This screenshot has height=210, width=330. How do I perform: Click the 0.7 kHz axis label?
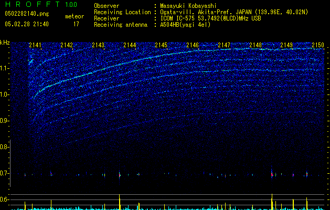point(5,173)
